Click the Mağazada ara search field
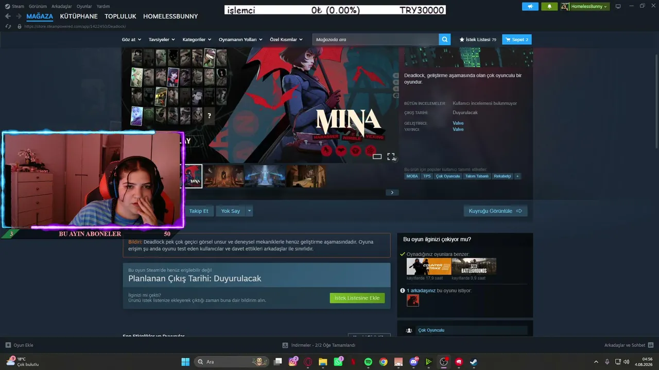This screenshot has height=370, width=659. 376,40
